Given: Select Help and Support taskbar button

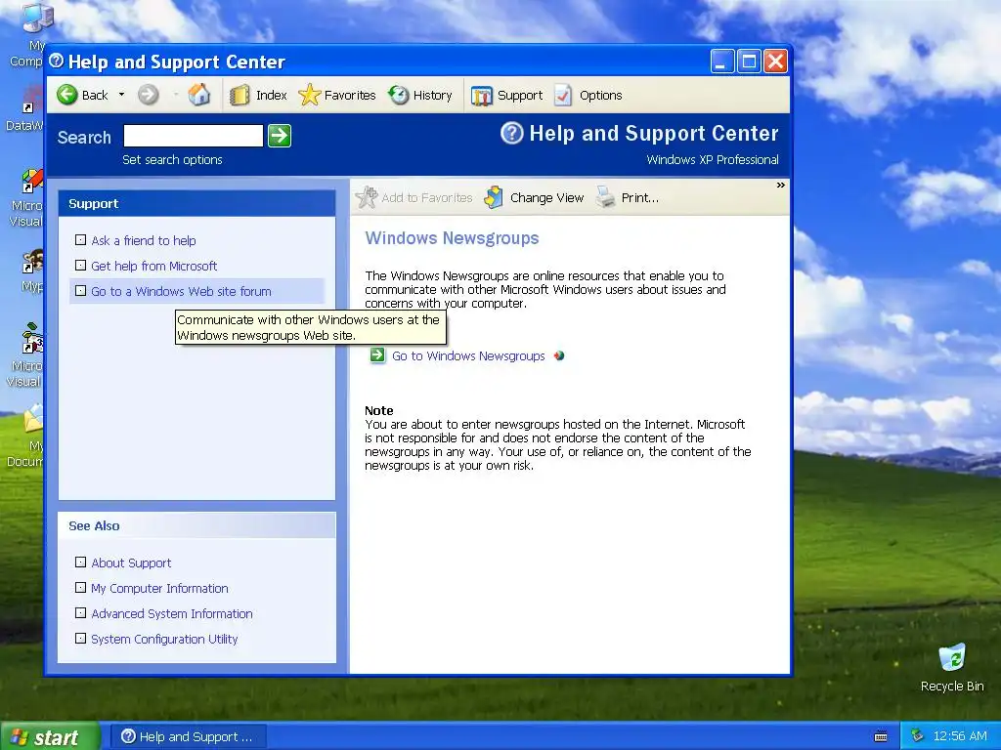Looking at the screenshot, I should point(189,736).
